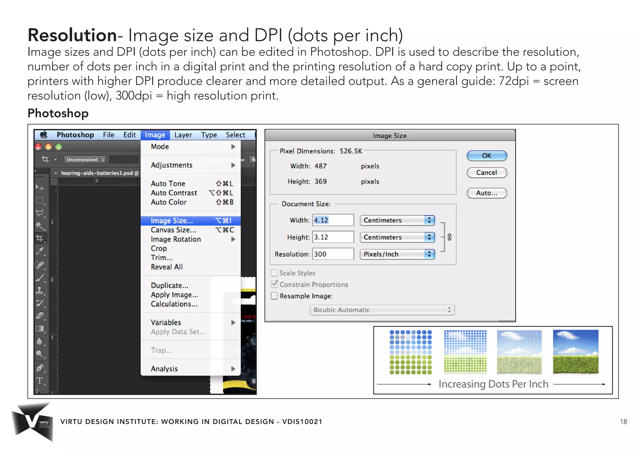Choose Canvas Size from the Image menu

click(191, 230)
